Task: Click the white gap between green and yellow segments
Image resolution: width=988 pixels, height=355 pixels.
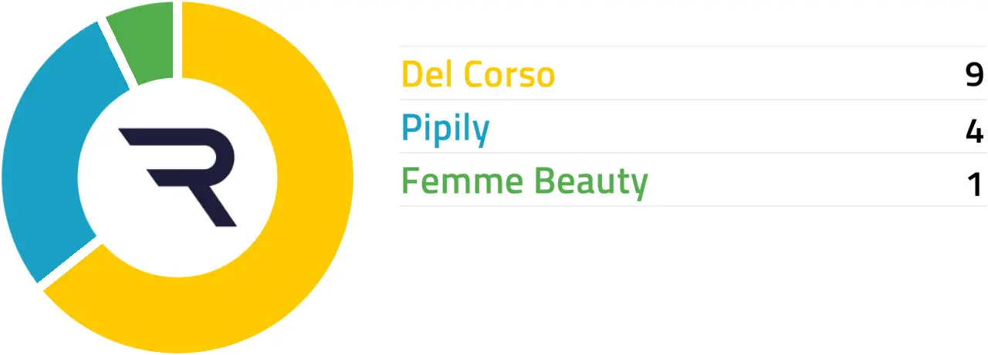Action: pyautogui.click(x=178, y=40)
